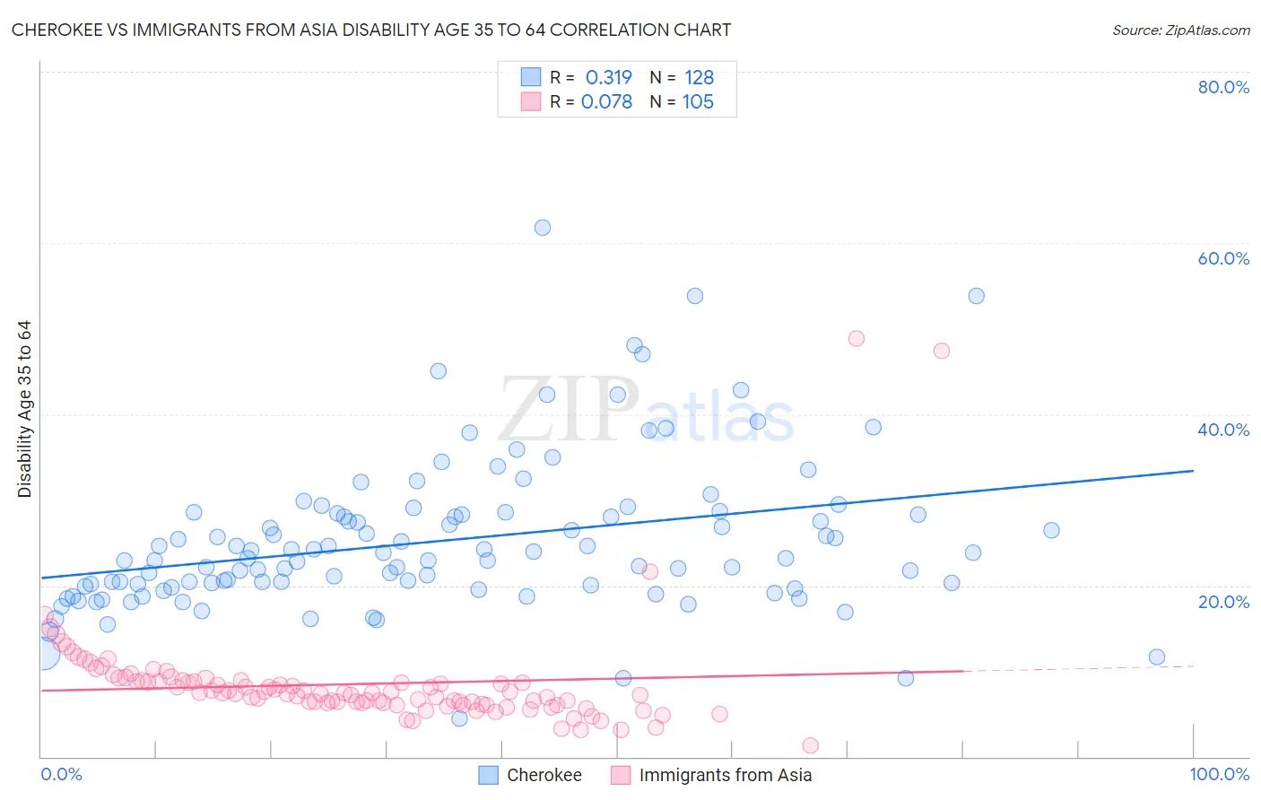Click the pink data point near 49%

857,339
